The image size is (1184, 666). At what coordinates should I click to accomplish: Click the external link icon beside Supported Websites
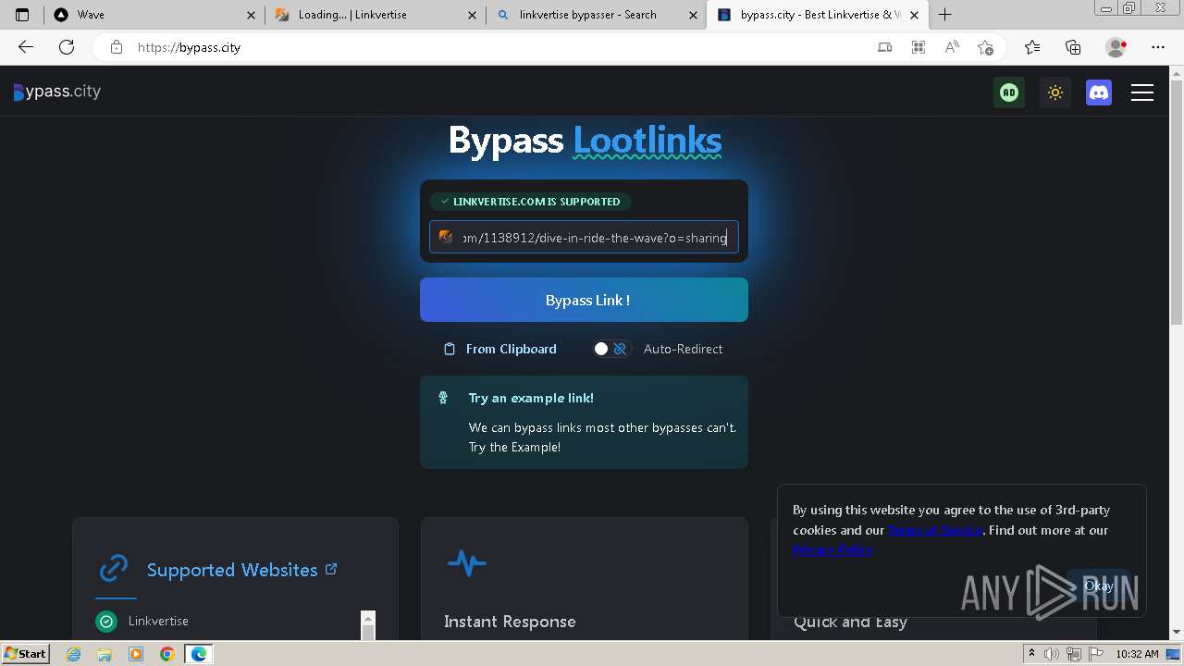point(331,569)
